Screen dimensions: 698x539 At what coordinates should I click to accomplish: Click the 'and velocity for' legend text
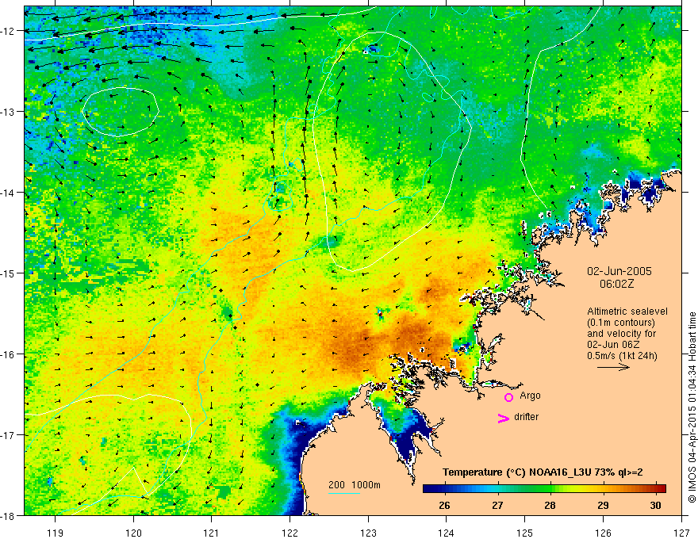621,334
